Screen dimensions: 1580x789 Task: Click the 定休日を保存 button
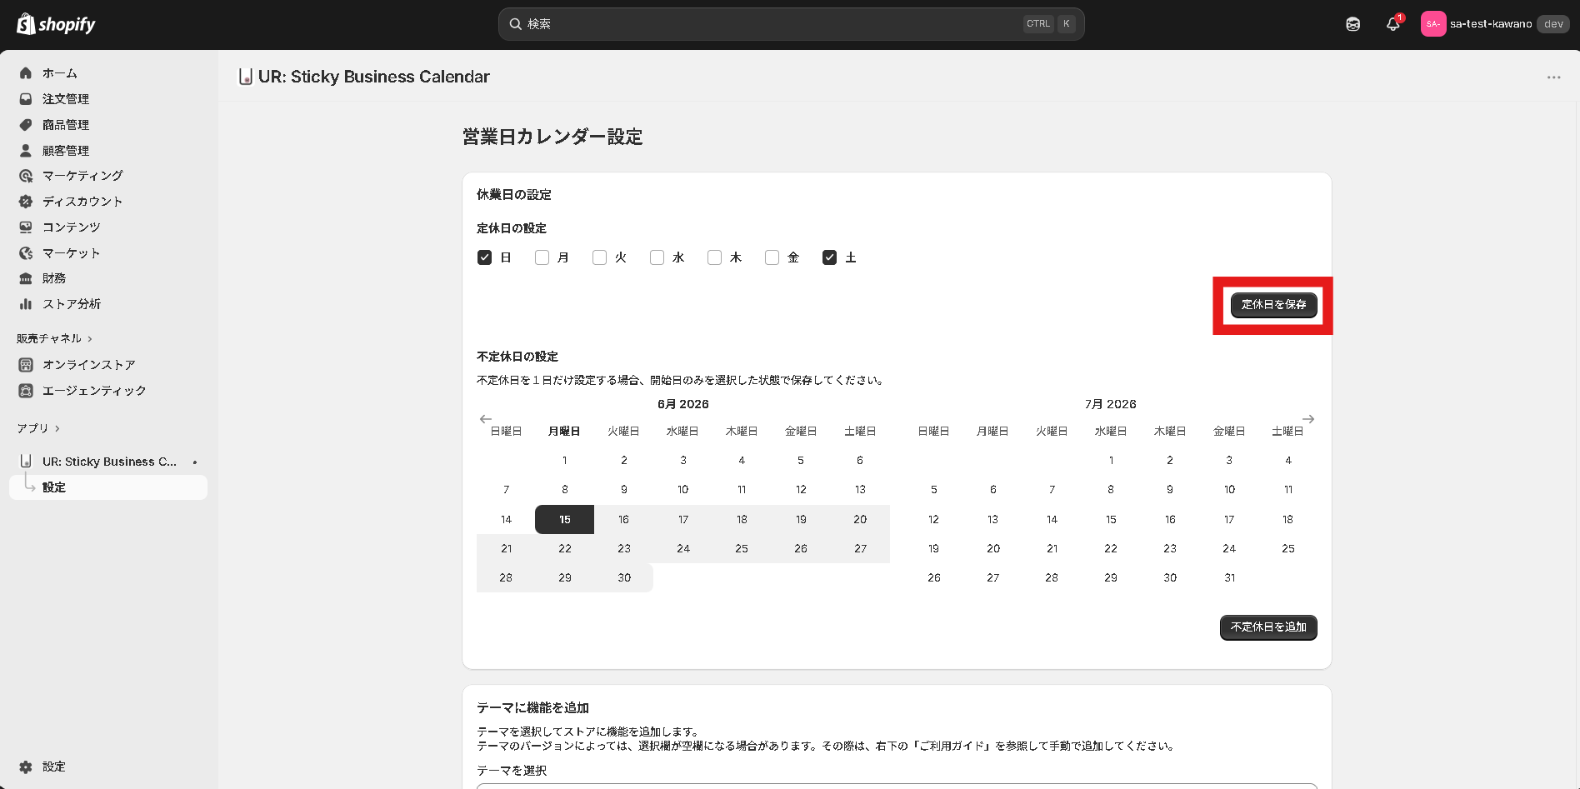point(1273,305)
